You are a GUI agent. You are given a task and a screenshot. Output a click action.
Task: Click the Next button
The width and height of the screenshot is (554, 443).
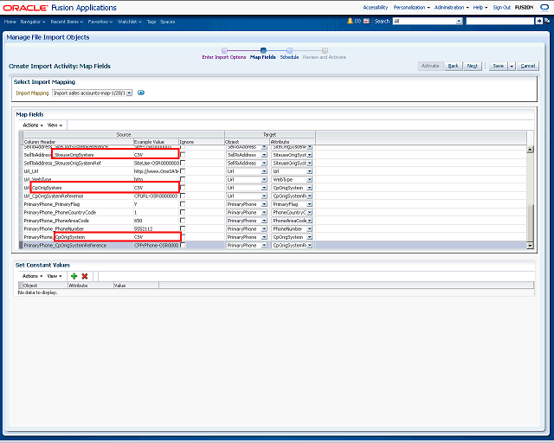(473, 66)
